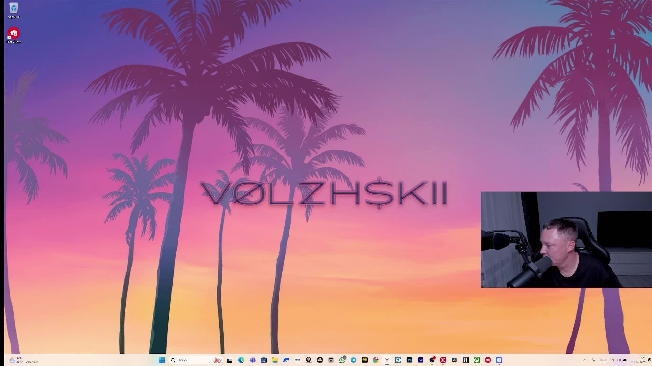Open the ENG language switcher

tap(603, 360)
